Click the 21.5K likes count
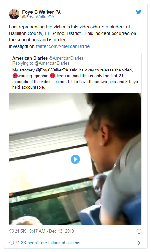This screenshot has height=252, width=151. [20, 231]
